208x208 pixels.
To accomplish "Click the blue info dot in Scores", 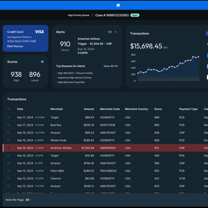I will tap(42, 62).
